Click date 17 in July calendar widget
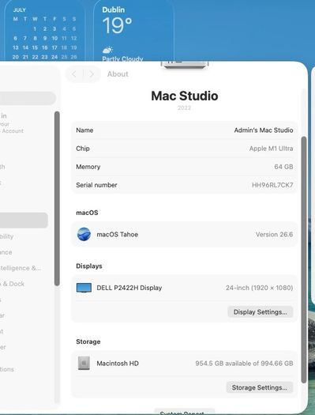 [x=54, y=47]
